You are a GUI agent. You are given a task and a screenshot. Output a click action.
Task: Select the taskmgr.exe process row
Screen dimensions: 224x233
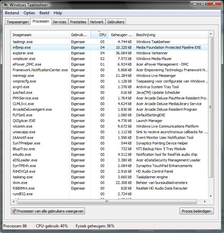tap(109, 42)
